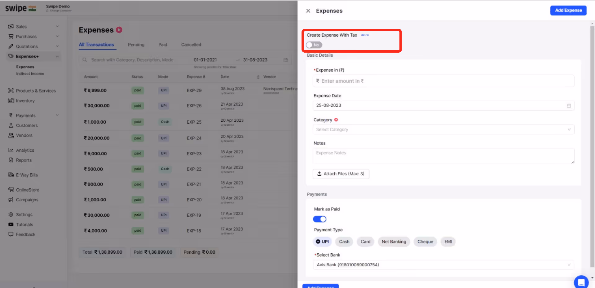Select Card payment type
The height and width of the screenshot is (288, 595).
365,242
